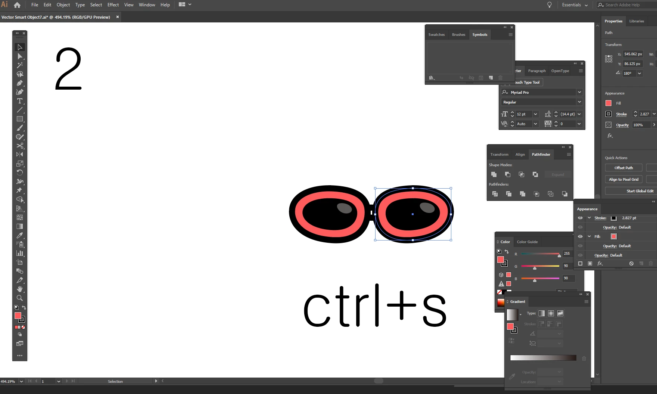This screenshot has height=394, width=657.
Task: Select the Column Graph tool
Action: [x=20, y=253]
